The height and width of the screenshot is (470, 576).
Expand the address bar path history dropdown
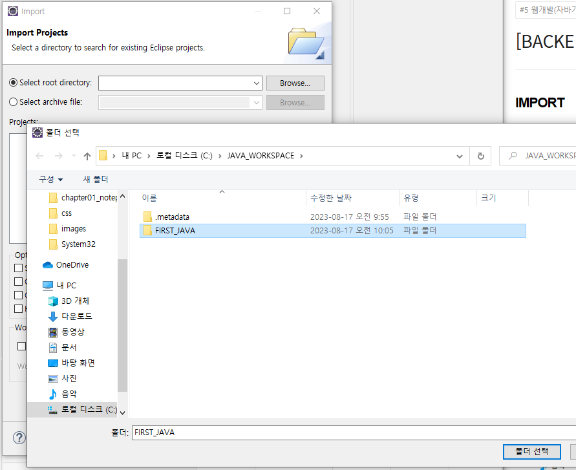tap(459, 156)
